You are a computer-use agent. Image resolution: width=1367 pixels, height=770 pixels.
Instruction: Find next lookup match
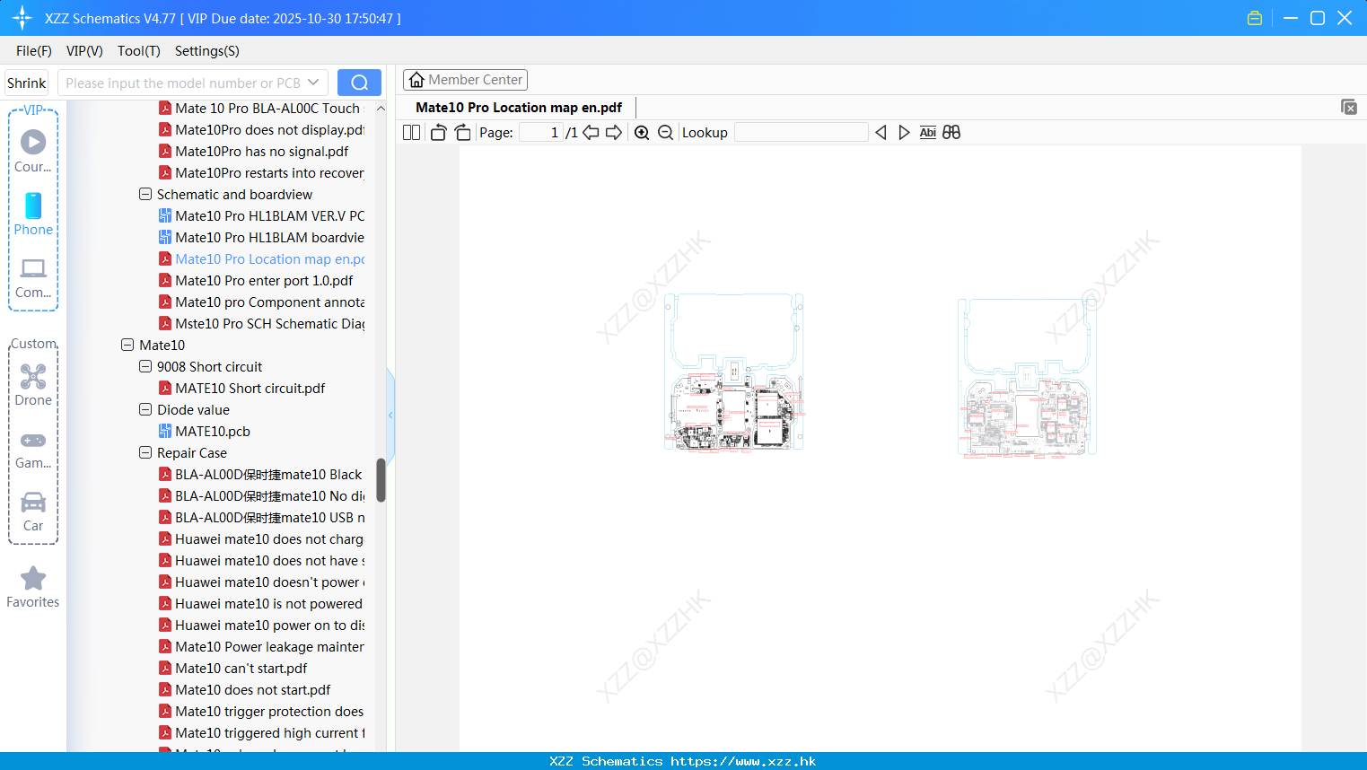point(904,132)
